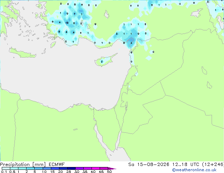Click the legend tick label '50'
Image resolution: width=224 pixels, height=173 pixels.
pos(109,172)
